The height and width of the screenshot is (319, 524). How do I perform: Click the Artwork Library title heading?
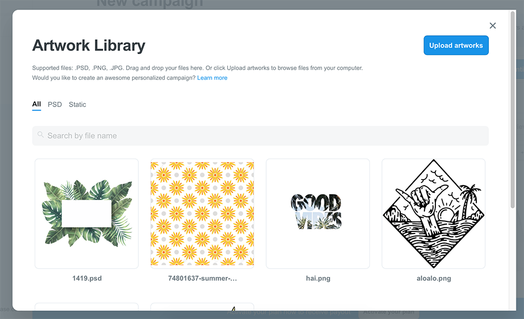(89, 46)
